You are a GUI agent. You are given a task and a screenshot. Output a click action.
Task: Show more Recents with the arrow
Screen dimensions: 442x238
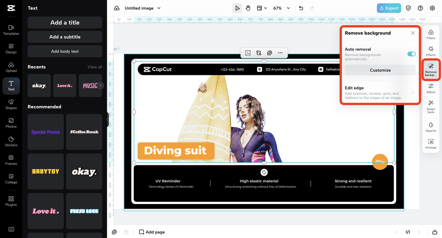[100, 85]
